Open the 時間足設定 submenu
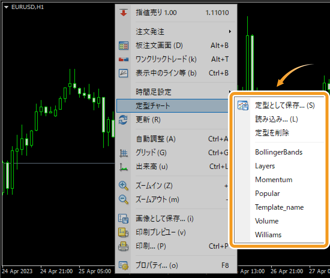Viewport: 330px width, 278px height. [x=172, y=92]
